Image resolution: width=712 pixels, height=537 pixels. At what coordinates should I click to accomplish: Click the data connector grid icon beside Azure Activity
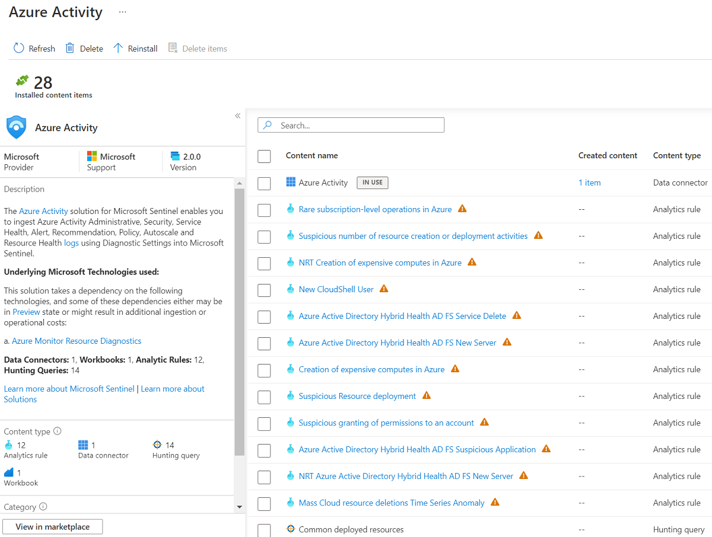pyautogui.click(x=290, y=183)
